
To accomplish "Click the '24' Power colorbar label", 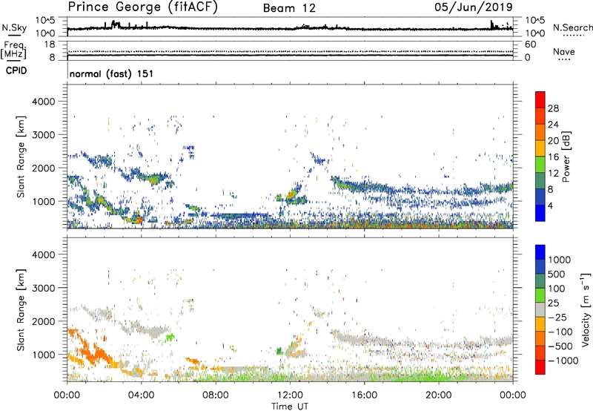I will (553, 125).
